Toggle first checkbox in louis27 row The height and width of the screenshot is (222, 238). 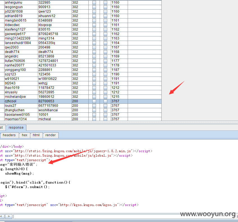coord(94,106)
